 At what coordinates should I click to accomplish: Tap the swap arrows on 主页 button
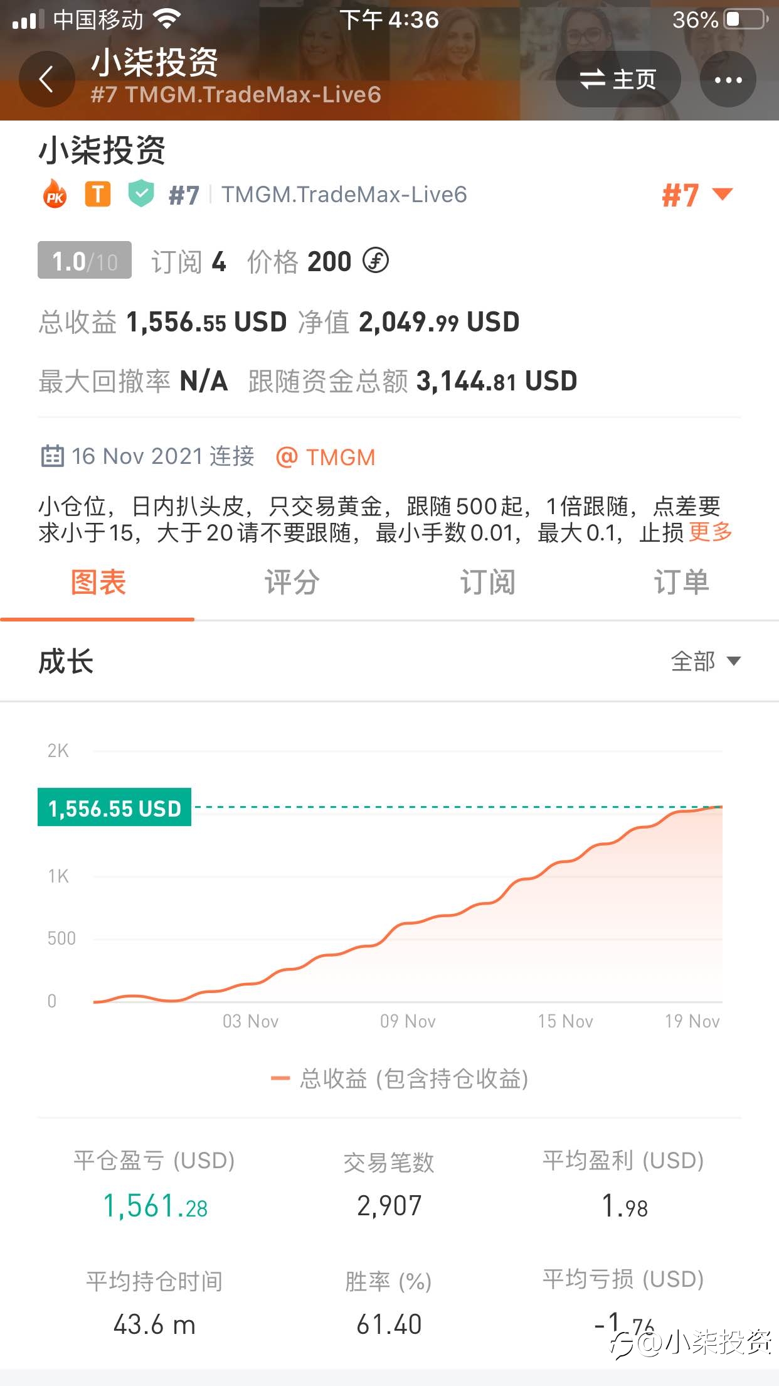point(593,80)
